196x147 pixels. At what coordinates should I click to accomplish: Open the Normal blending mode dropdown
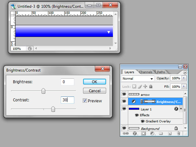click(138, 79)
